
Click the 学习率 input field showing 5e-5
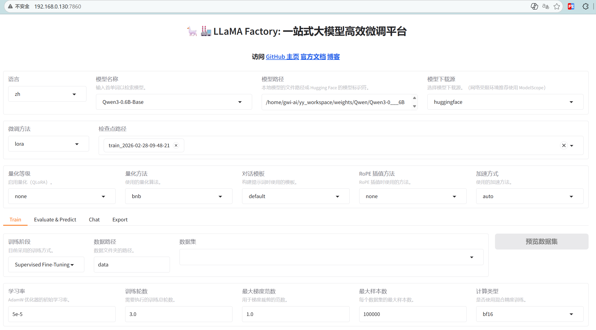pos(62,314)
